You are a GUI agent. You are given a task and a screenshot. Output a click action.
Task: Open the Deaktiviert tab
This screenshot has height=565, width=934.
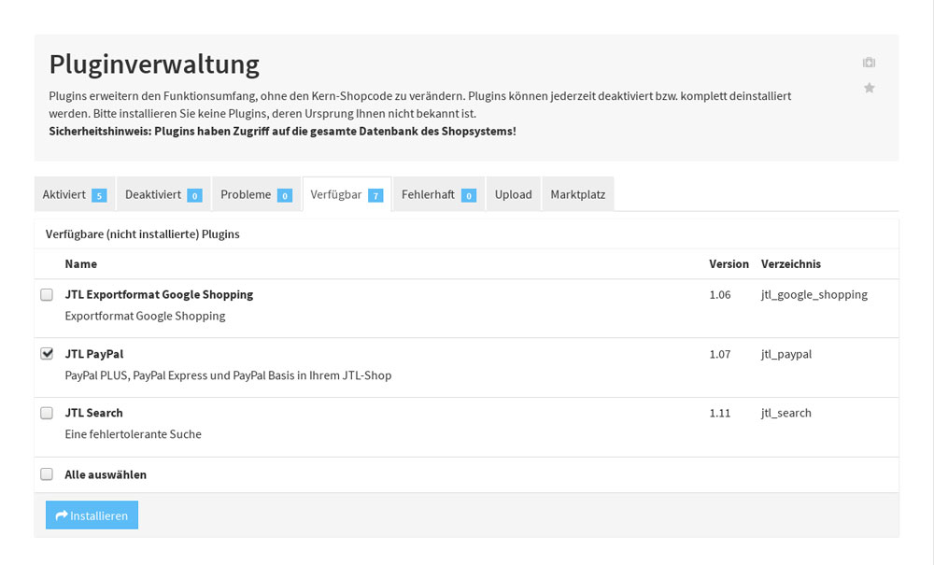pyautogui.click(x=152, y=194)
